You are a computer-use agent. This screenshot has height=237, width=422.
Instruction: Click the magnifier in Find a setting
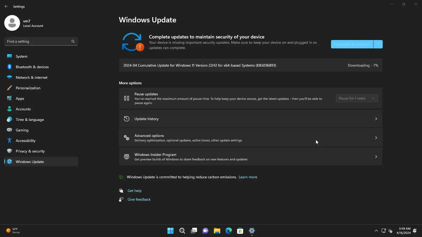coord(73,41)
